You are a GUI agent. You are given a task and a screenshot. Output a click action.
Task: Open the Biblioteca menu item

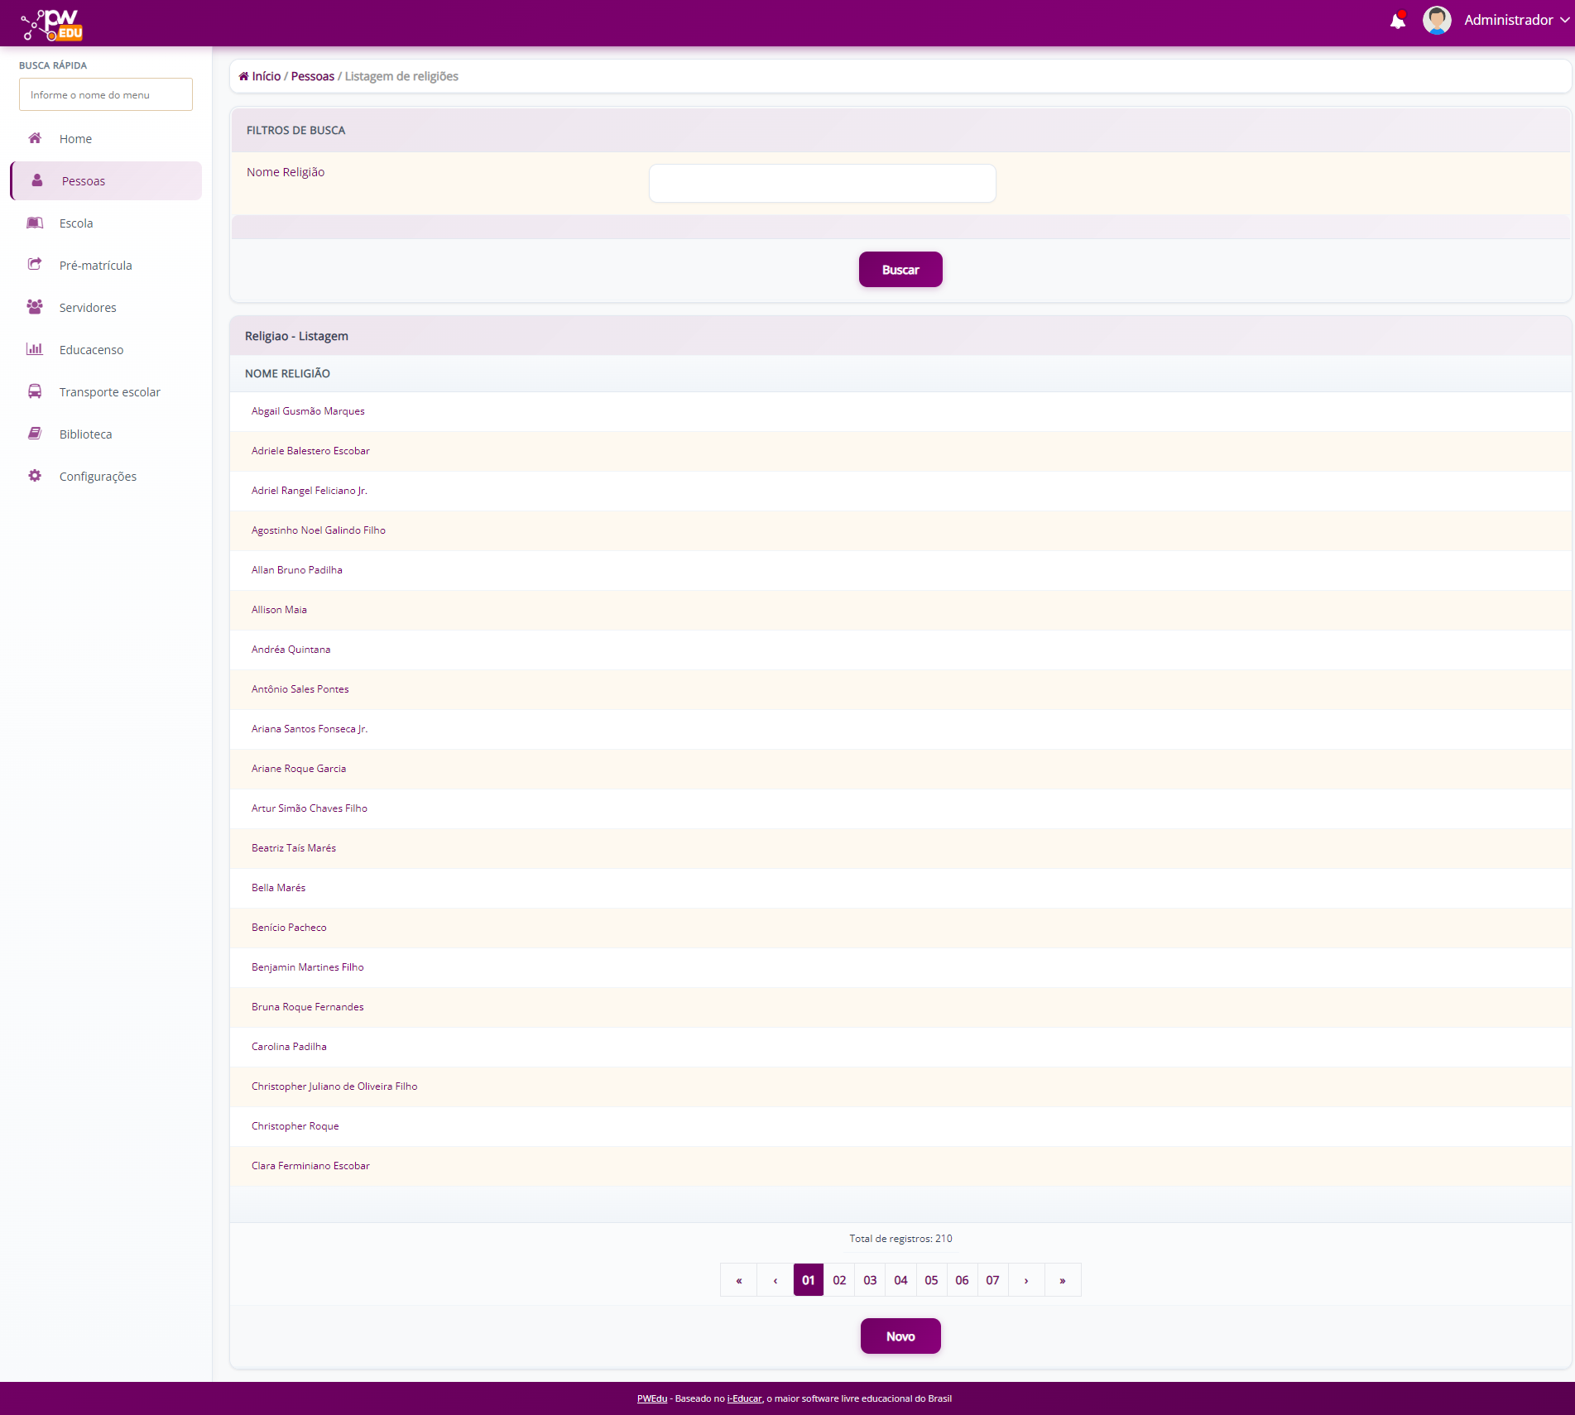point(85,434)
